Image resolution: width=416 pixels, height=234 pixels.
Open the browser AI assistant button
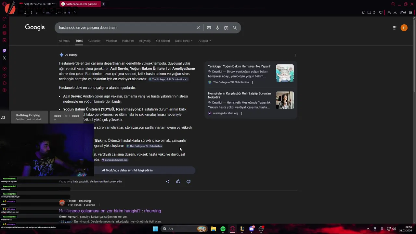403,12
